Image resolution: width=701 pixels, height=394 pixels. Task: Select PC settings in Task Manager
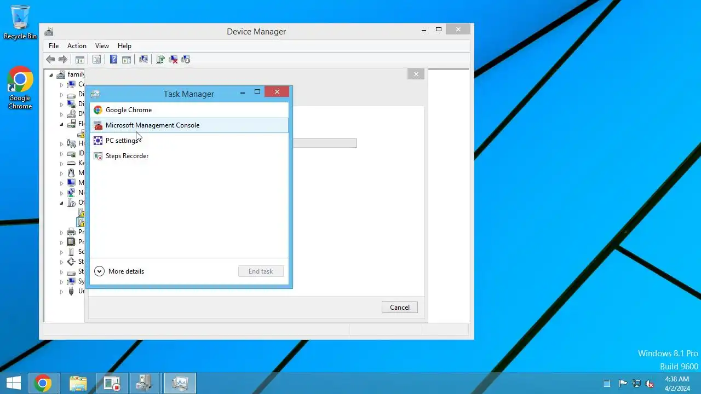(x=189, y=141)
